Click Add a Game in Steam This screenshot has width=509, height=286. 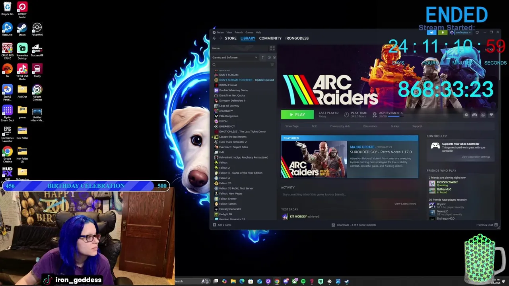[222, 225]
